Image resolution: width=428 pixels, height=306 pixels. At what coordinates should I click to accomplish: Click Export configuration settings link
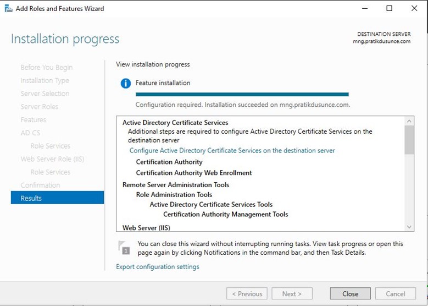[x=158, y=266]
